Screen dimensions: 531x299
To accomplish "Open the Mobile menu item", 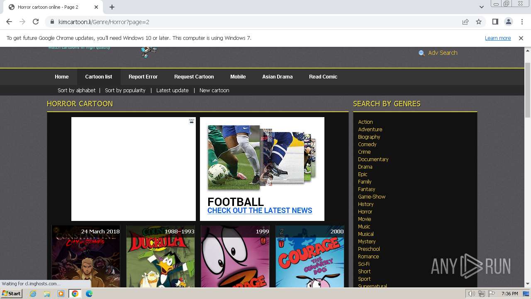I will click(x=238, y=77).
